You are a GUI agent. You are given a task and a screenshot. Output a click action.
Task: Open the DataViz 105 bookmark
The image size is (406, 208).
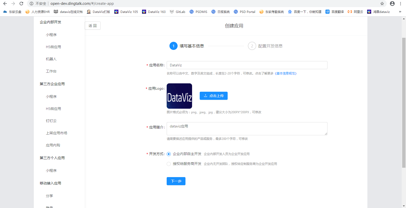click(x=126, y=12)
